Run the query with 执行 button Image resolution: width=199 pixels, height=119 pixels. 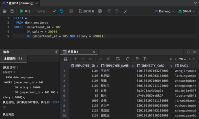(25, 11)
